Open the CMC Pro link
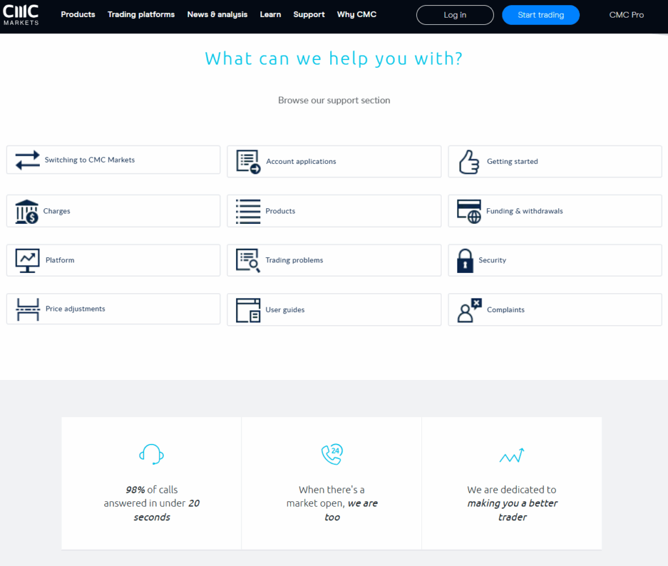 626,14
